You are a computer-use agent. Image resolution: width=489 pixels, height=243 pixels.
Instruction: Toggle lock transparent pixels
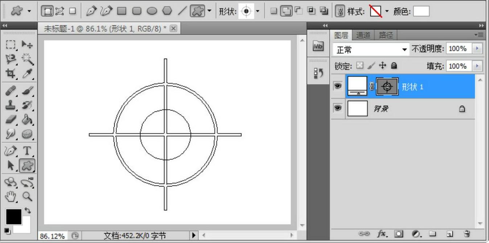pyautogui.click(x=359, y=66)
